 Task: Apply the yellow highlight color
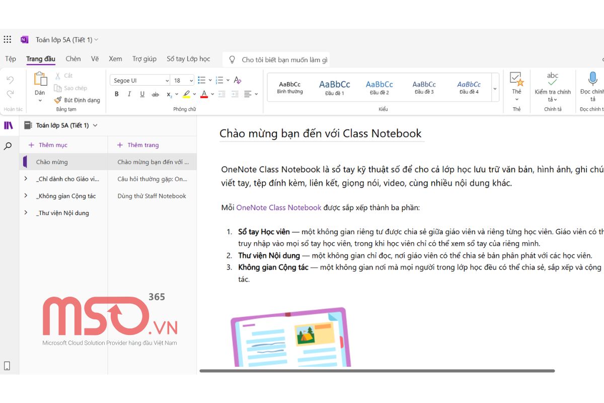point(186,94)
